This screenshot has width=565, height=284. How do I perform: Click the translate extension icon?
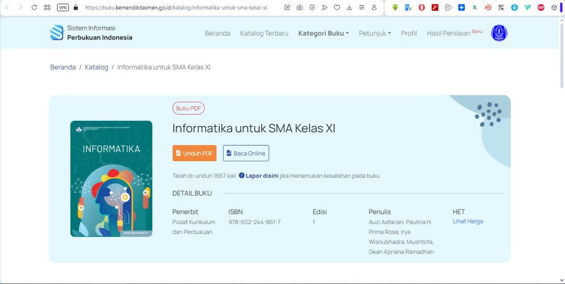point(408,7)
